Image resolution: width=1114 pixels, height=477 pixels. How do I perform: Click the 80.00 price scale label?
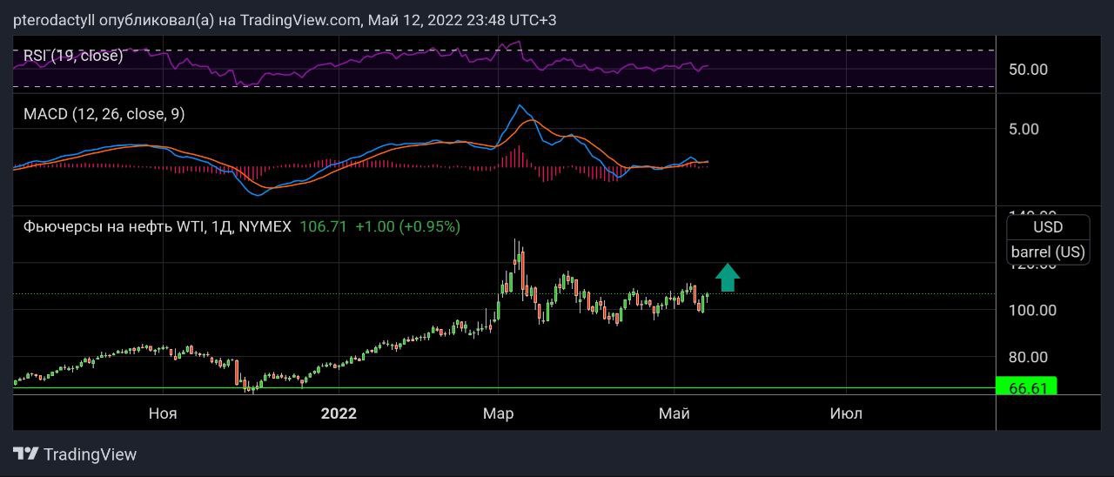(x=1028, y=357)
